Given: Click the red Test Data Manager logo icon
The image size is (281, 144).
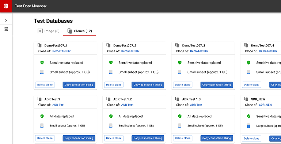Looking at the screenshot, I should pos(6,6).
